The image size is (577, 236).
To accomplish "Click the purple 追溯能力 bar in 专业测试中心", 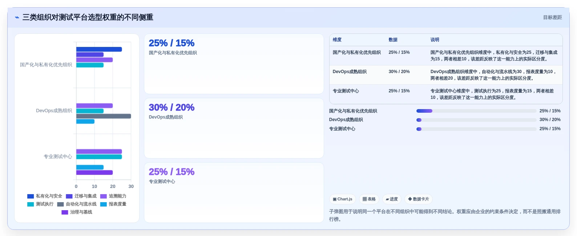I will [x=99, y=152].
